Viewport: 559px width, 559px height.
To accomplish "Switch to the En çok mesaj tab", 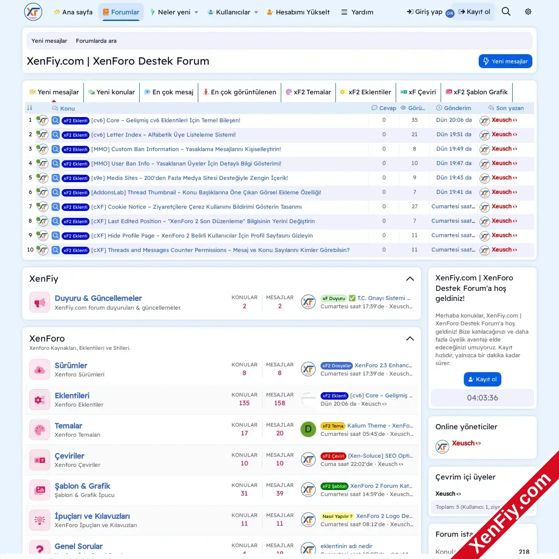I will [x=169, y=92].
